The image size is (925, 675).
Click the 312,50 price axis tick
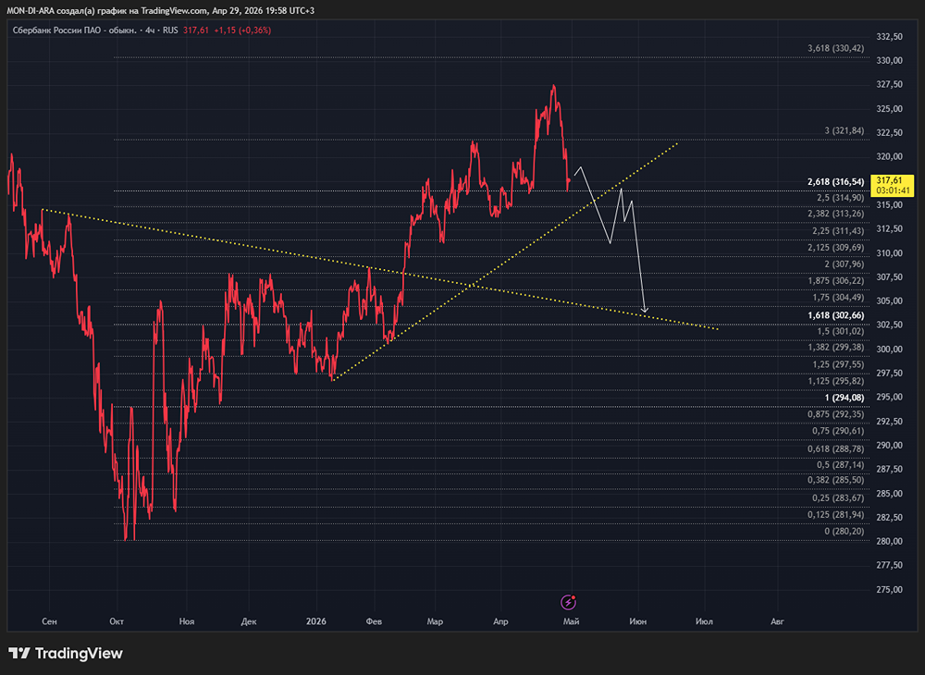pyautogui.click(x=890, y=228)
